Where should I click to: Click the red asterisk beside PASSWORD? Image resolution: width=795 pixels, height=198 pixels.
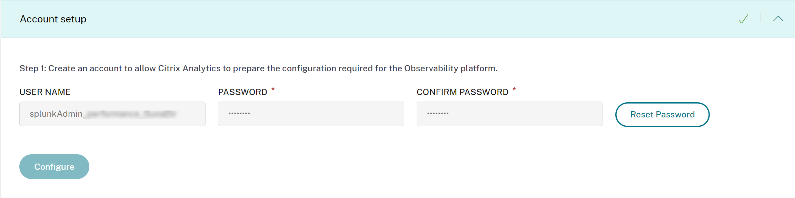[x=273, y=90]
